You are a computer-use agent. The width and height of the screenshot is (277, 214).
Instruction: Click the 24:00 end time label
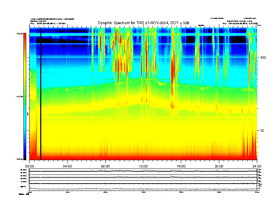(257, 166)
